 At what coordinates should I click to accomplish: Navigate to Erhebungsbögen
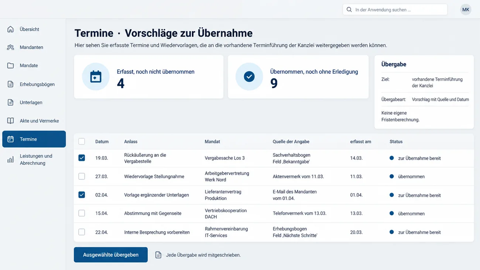click(34, 84)
